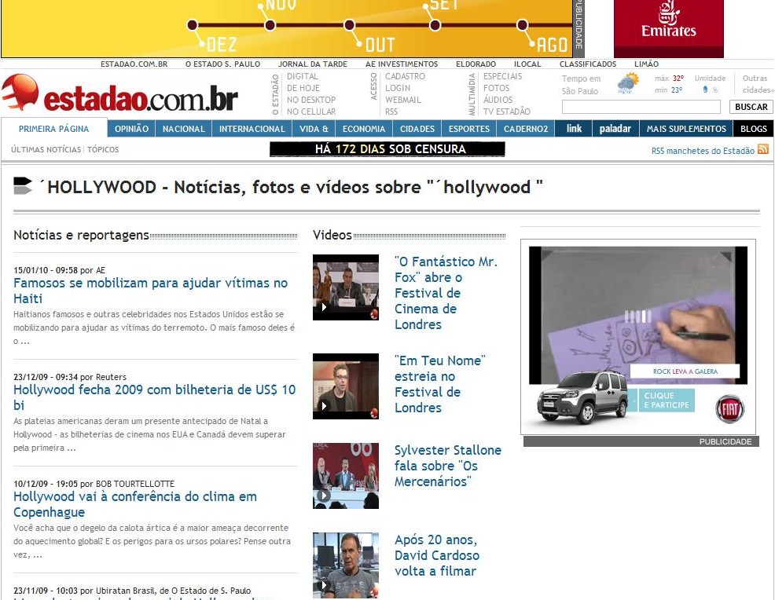Play the Mr. Fox video thumbnail

(346, 287)
